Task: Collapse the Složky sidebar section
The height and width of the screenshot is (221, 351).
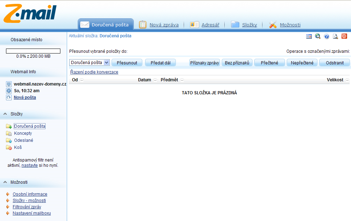Action: tap(5, 114)
